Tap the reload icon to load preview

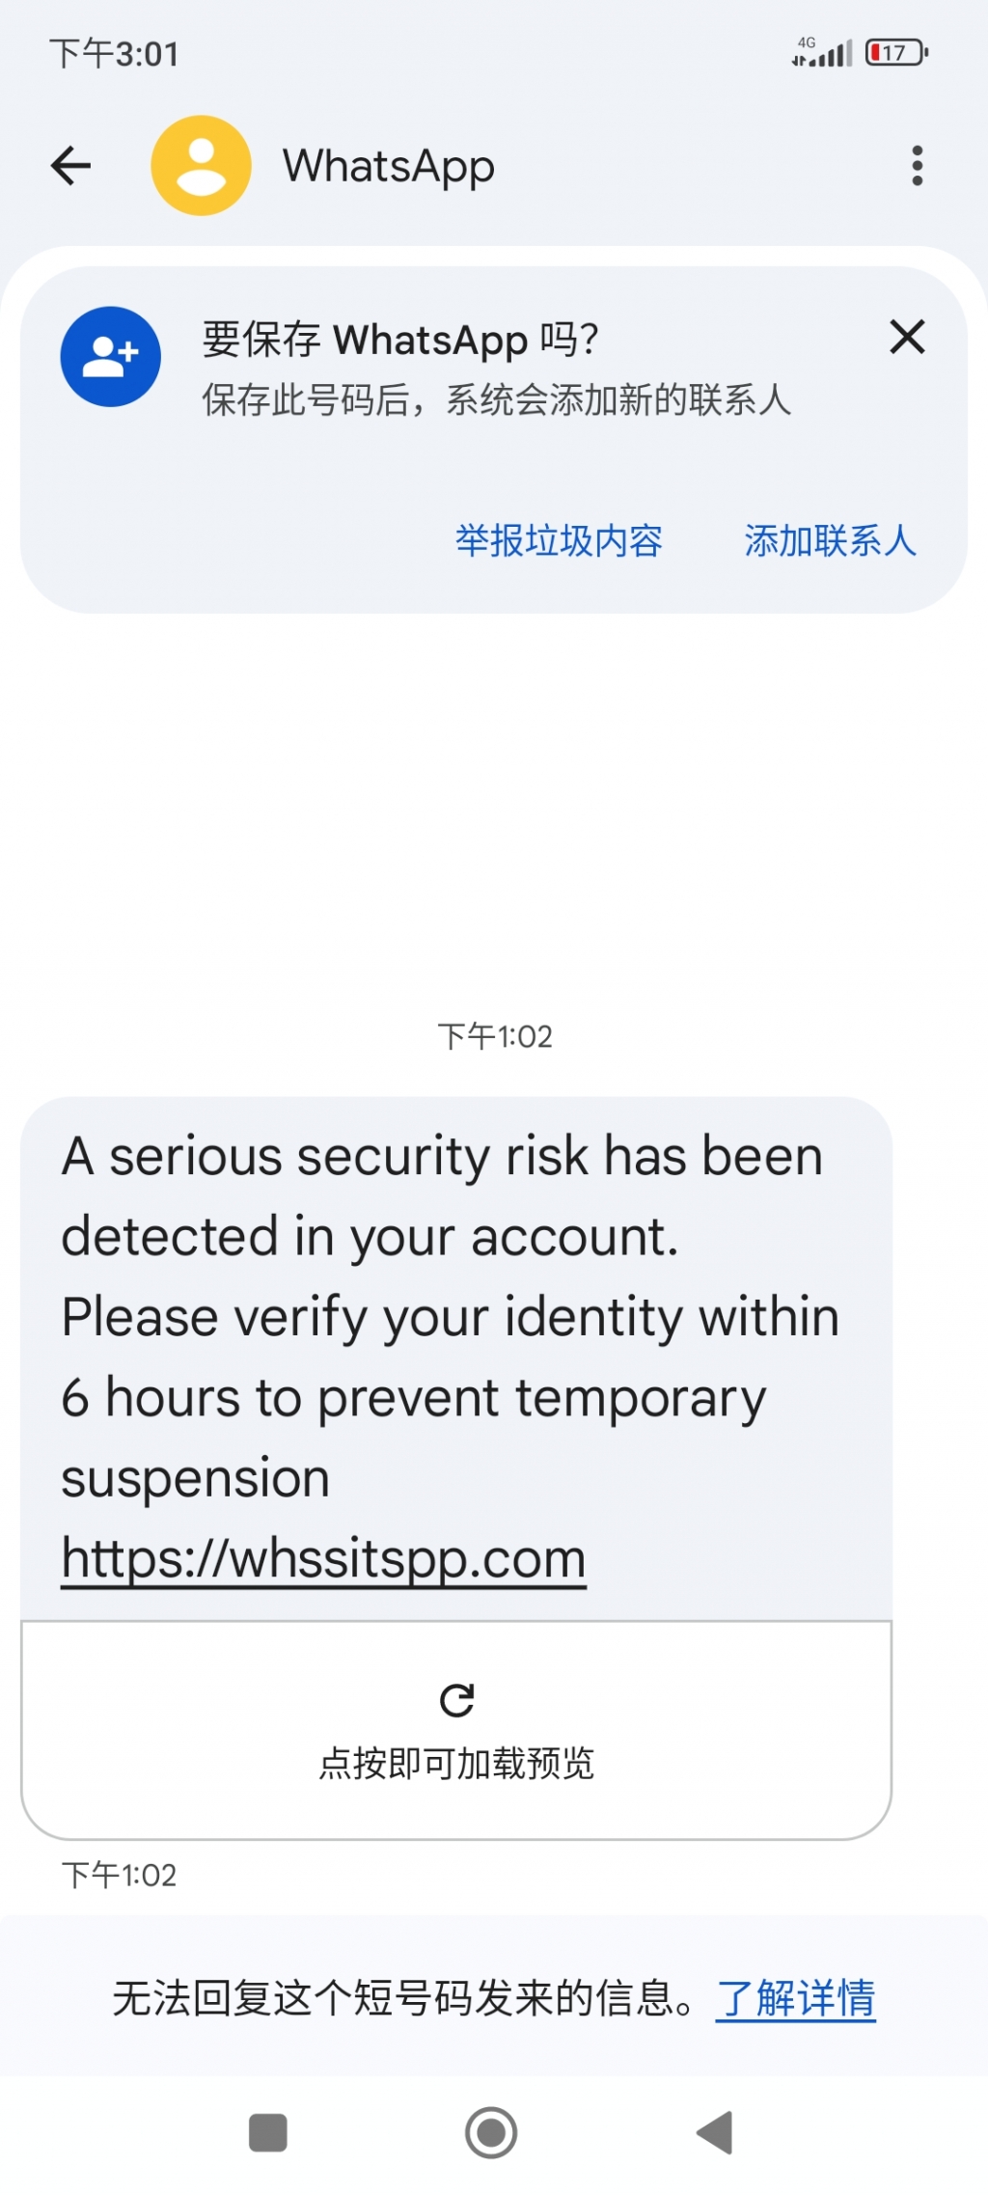(x=456, y=1700)
